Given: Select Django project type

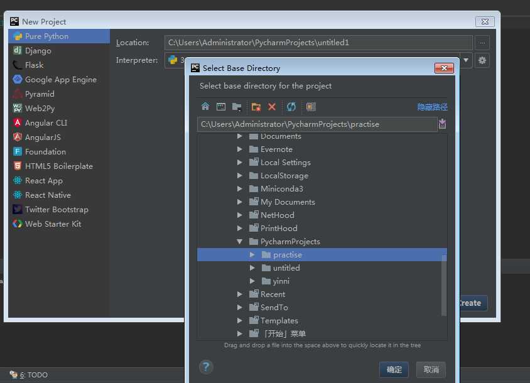Looking at the screenshot, I should (59, 51).
